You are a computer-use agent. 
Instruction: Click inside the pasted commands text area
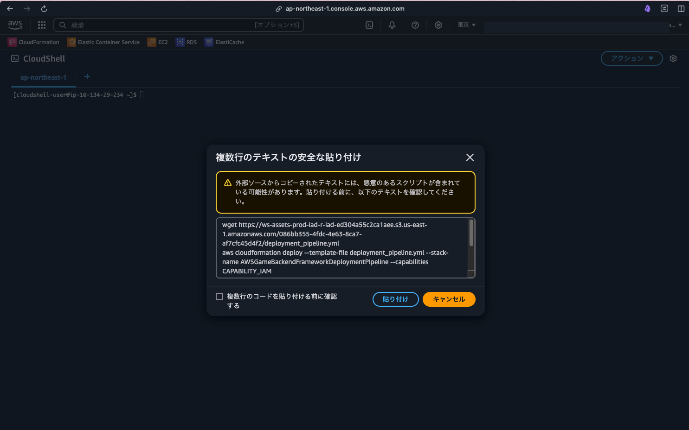click(x=341, y=248)
